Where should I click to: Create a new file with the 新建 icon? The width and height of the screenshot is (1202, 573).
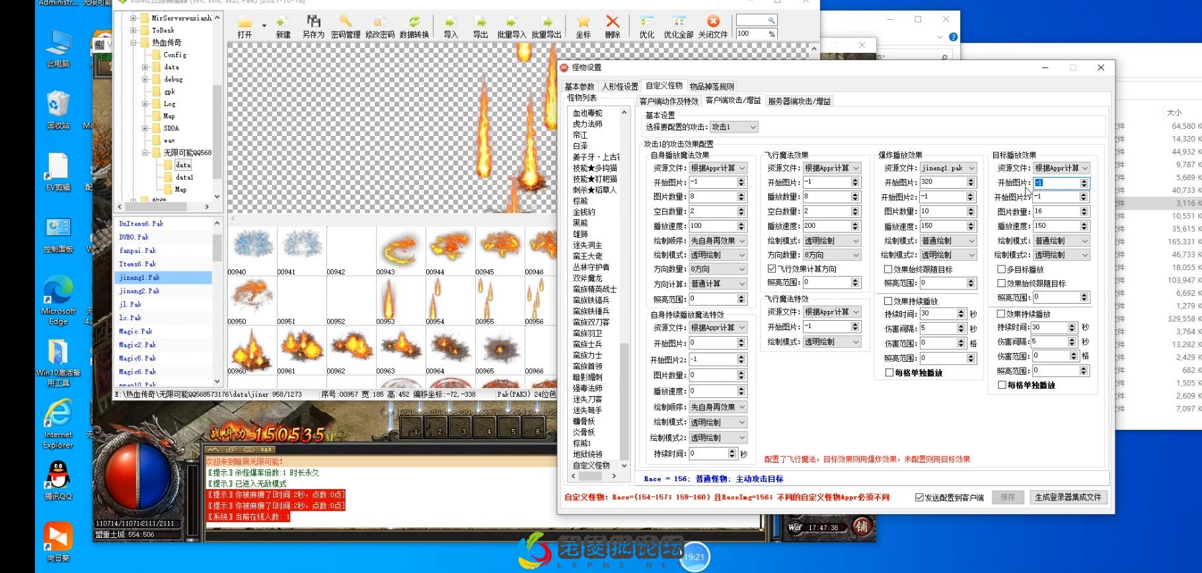(x=283, y=26)
